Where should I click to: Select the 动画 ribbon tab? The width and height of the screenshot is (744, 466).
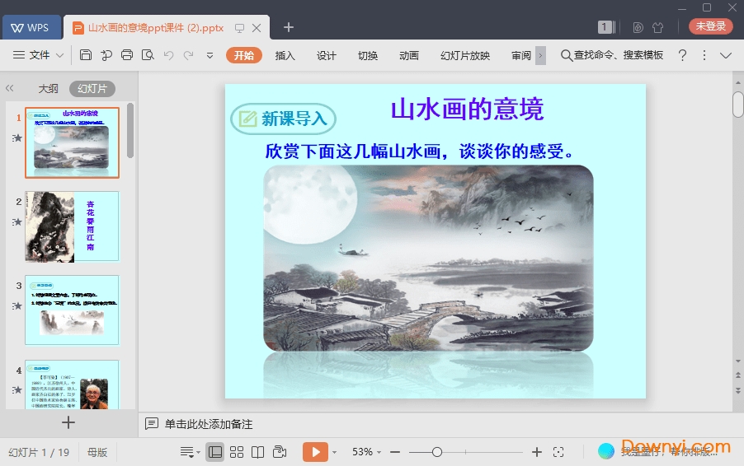tap(409, 55)
